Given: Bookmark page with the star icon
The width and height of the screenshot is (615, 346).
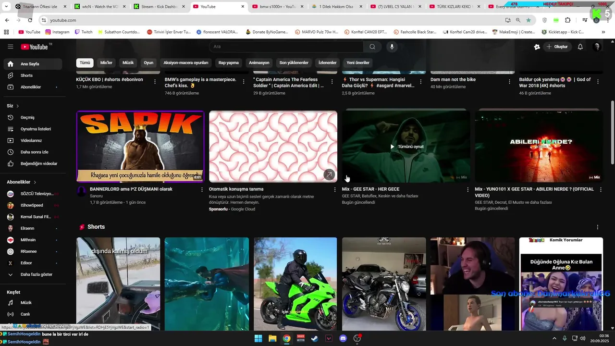Looking at the screenshot, I should click(x=529, y=20).
